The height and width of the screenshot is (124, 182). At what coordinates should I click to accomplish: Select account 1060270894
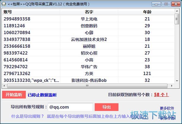(17, 33)
